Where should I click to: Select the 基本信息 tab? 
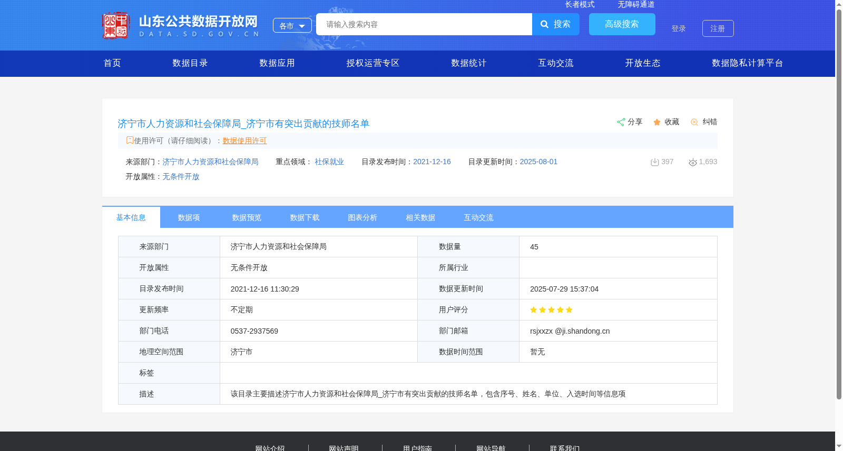click(x=131, y=217)
